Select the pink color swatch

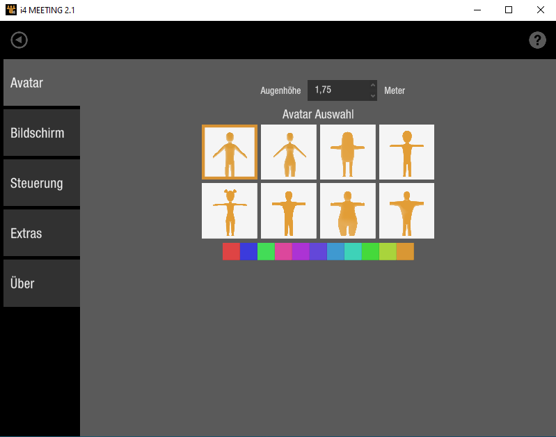point(283,251)
